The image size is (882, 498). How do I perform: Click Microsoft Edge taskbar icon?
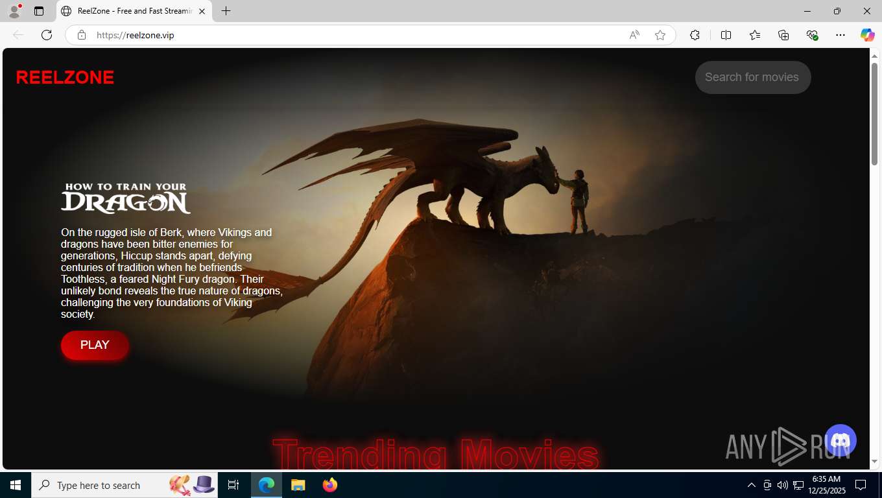tap(267, 485)
